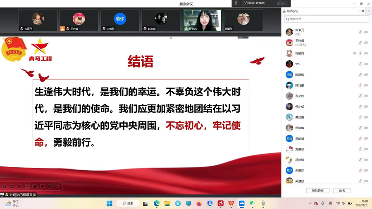Viewport: 372px width, 209px height.
Task: Toggle 叶晓岚's green microphone icon
Action: pyautogui.click(x=360, y=53)
